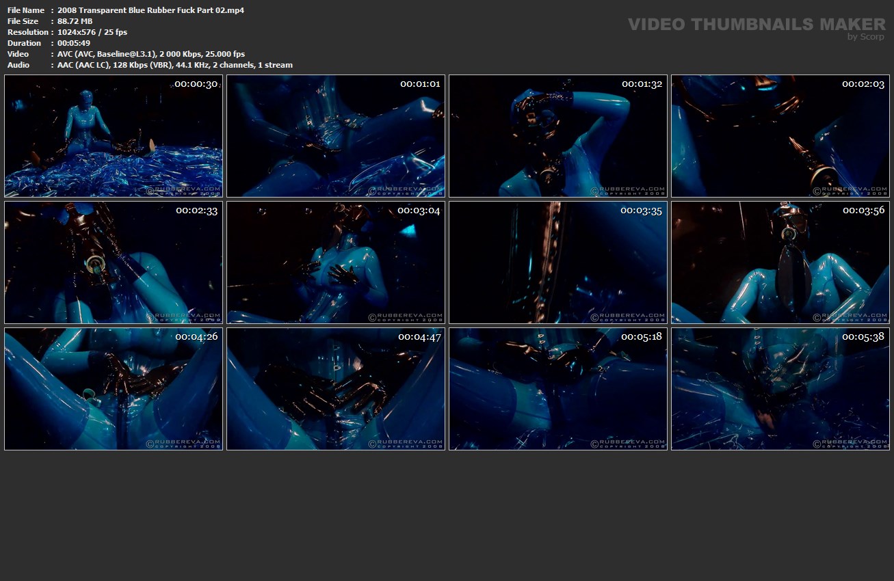This screenshot has width=894, height=581.
Task: Select the 00:03:04 frame thumbnail
Action: [x=336, y=262]
